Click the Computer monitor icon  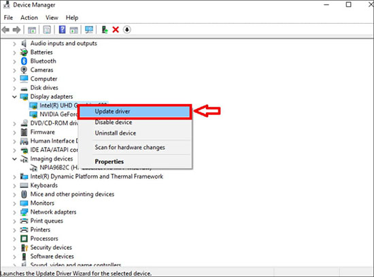[24, 79]
